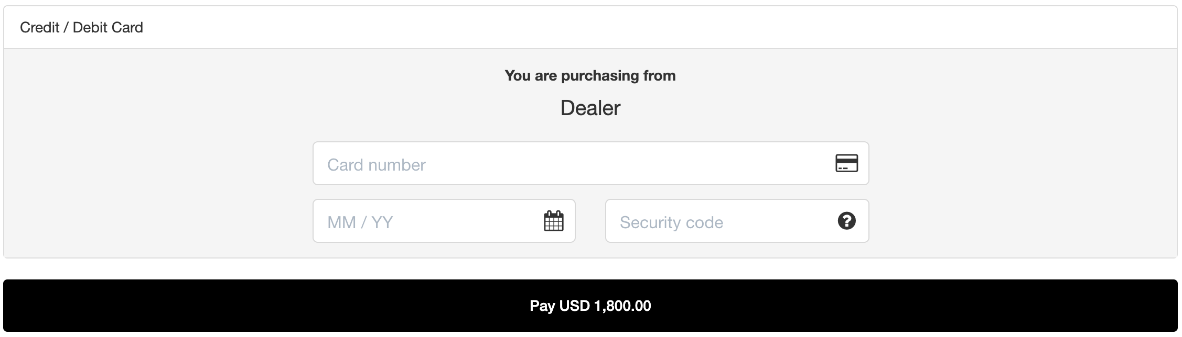Click the date picker glyph beside MM / YY
The image size is (1182, 337).
553,221
